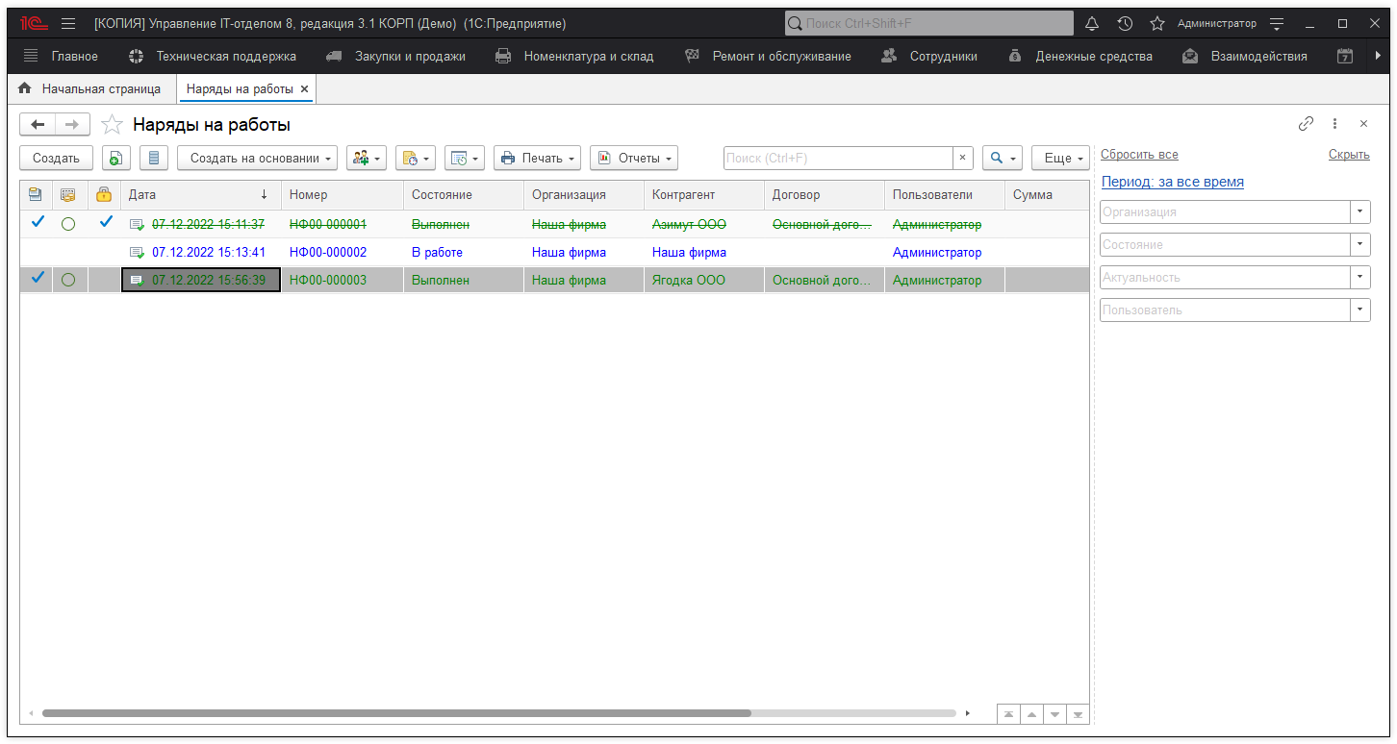Click the Сбросить все link
1397x744 pixels.
tap(1138, 155)
